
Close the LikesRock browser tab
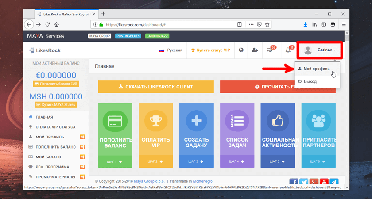(94, 14)
